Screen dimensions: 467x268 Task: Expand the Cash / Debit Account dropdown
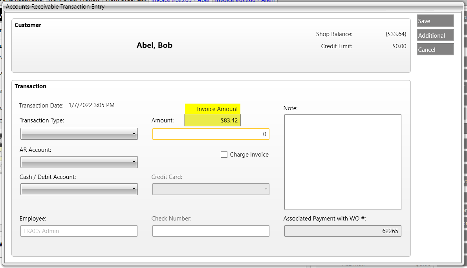(79, 189)
